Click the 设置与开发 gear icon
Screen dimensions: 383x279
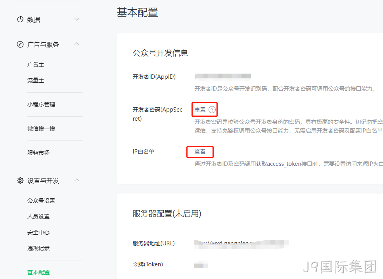[x=20, y=180]
